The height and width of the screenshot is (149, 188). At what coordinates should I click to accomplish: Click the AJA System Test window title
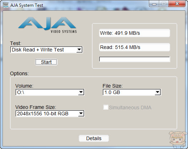27,5
